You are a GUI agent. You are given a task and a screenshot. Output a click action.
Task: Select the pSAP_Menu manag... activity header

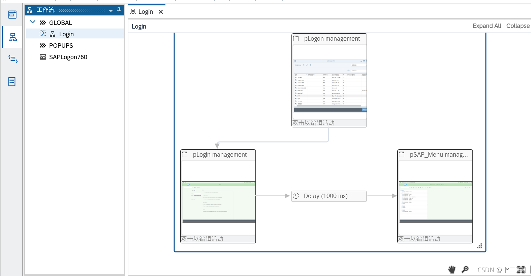435,155
